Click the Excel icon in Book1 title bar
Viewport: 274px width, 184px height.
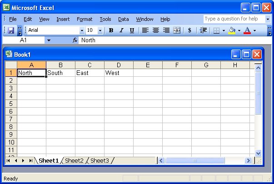(x=9, y=54)
